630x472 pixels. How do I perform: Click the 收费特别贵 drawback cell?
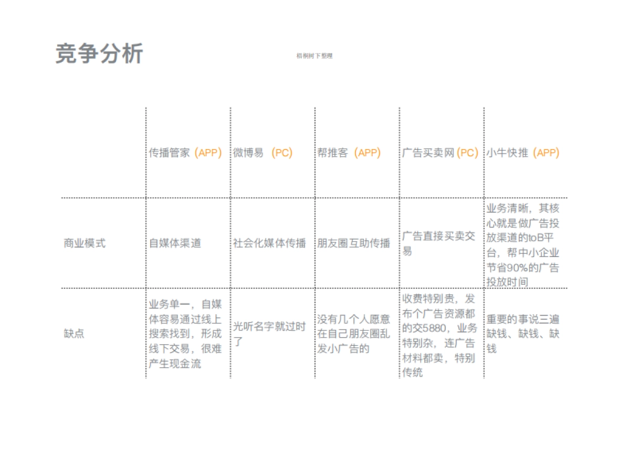[439, 336]
